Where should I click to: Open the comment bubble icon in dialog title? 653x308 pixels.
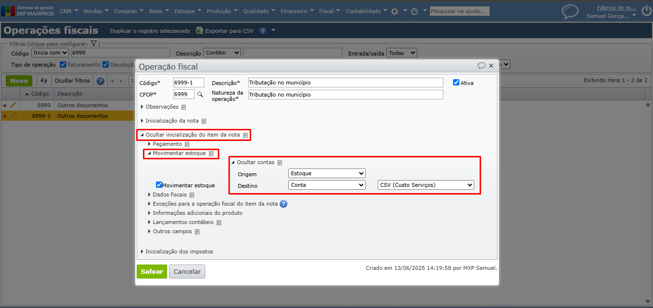[481, 66]
